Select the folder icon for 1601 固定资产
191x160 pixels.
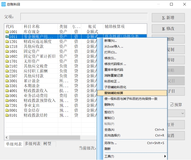(7, 52)
